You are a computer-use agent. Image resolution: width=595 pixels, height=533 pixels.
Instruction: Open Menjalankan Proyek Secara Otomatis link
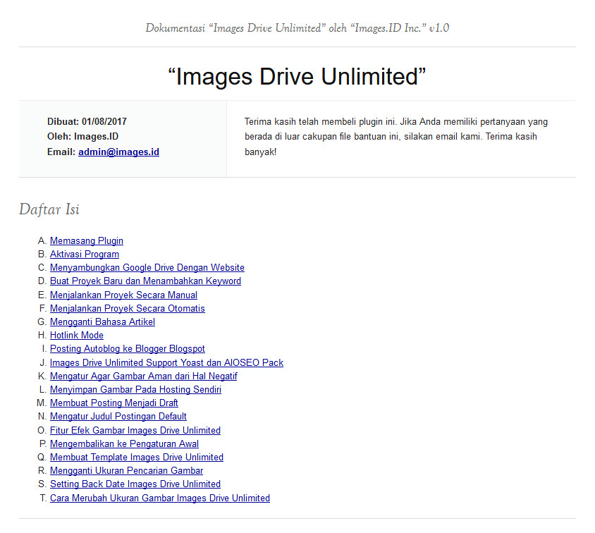[128, 308]
